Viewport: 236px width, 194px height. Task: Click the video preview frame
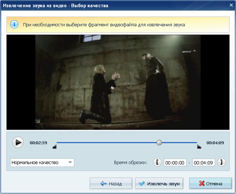pos(118,82)
